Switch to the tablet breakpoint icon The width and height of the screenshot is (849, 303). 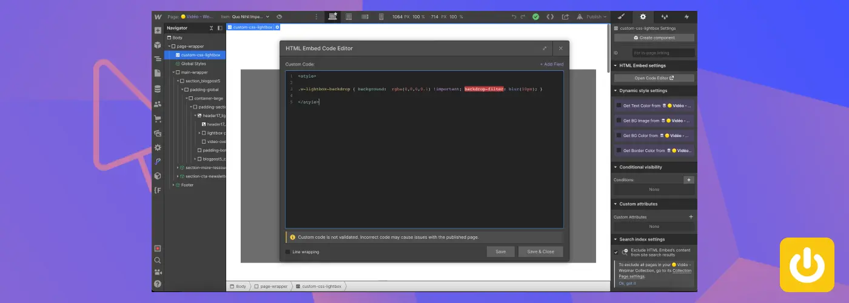[x=349, y=16]
